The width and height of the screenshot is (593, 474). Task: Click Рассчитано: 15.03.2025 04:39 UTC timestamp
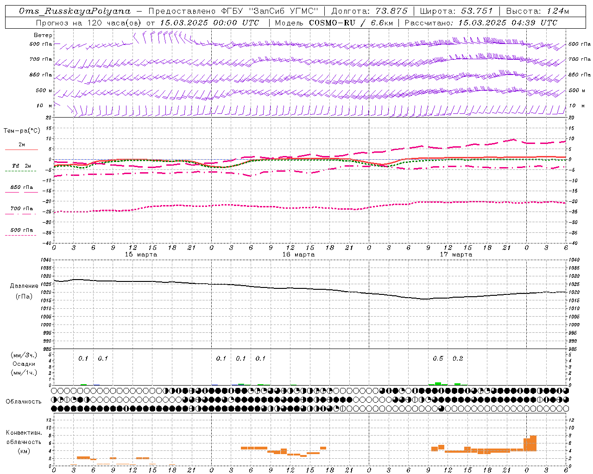coord(481,23)
